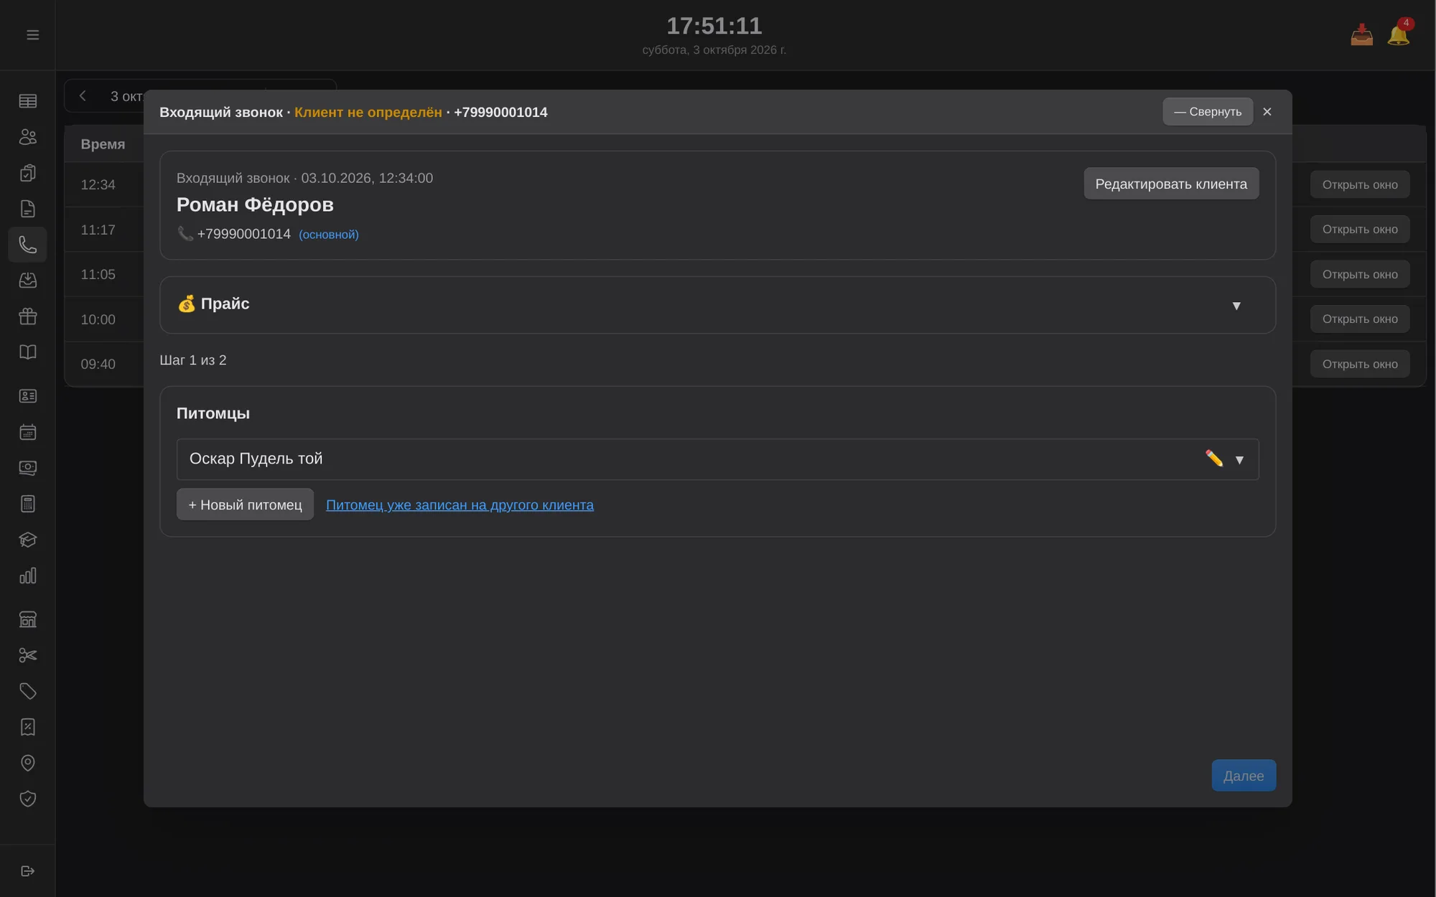The width and height of the screenshot is (1436, 897).
Task: Open the document sidebar icon
Action: pyautogui.click(x=27, y=209)
